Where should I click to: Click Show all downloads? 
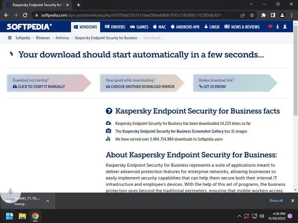[x=276, y=201]
